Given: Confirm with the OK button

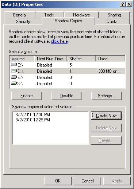Looking at the screenshot, I should [58, 181].
